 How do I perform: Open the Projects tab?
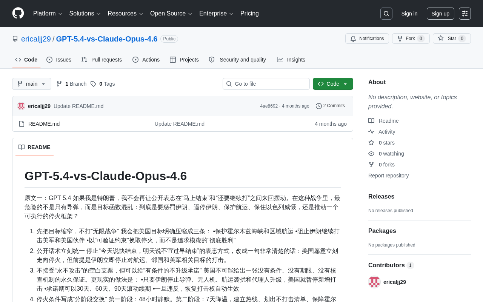click(x=184, y=60)
